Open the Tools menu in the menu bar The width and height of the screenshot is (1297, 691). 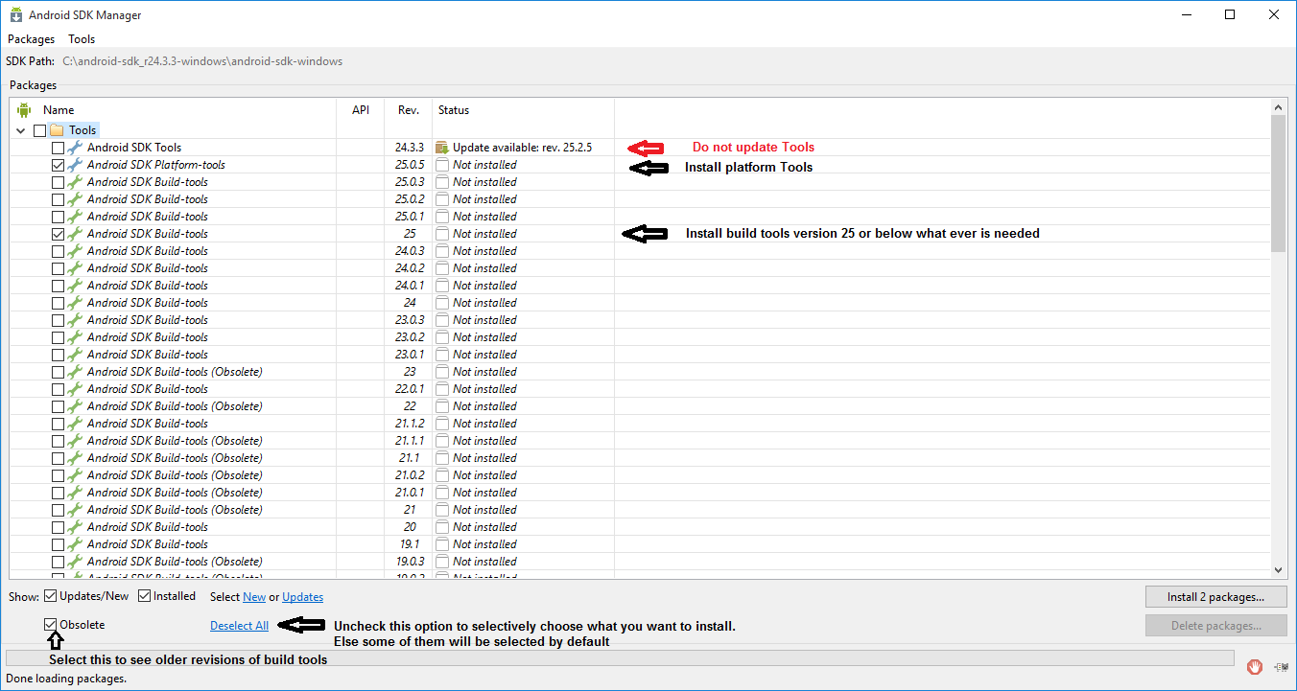(x=82, y=39)
